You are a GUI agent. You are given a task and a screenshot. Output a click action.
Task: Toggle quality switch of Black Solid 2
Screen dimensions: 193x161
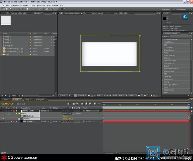pos(68,121)
